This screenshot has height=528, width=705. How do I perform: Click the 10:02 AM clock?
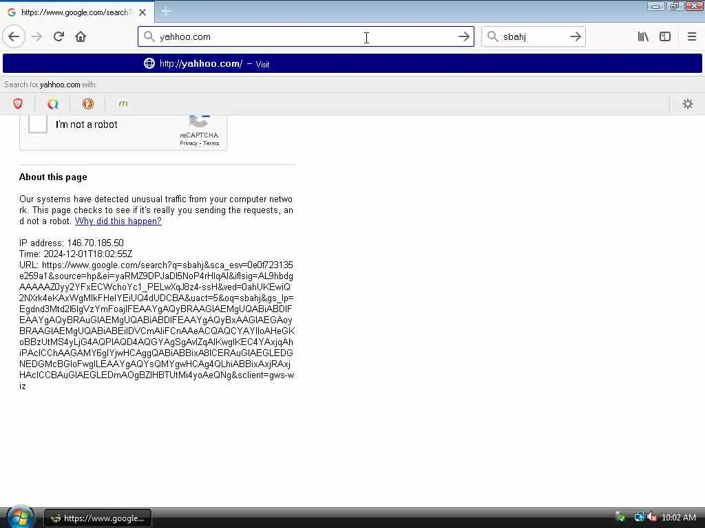[679, 518]
